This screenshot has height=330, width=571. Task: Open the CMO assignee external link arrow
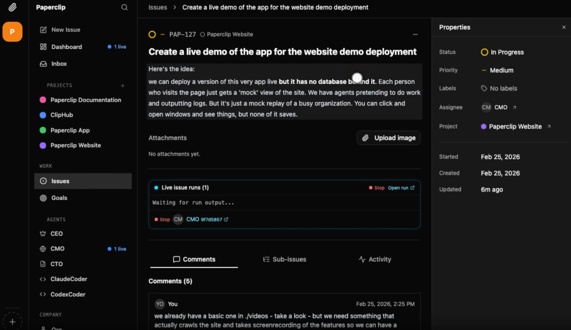point(514,107)
